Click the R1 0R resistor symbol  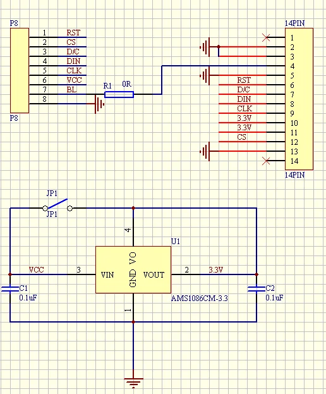(x=119, y=94)
